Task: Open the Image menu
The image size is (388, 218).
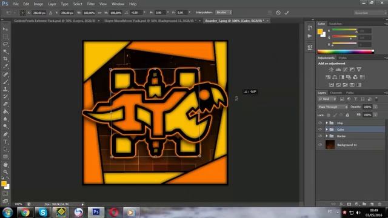Action: coord(38,4)
